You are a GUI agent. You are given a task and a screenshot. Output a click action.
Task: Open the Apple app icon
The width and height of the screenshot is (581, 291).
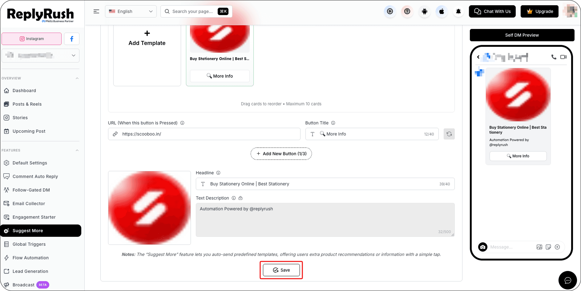pyautogui.click(x=442, y=11)
